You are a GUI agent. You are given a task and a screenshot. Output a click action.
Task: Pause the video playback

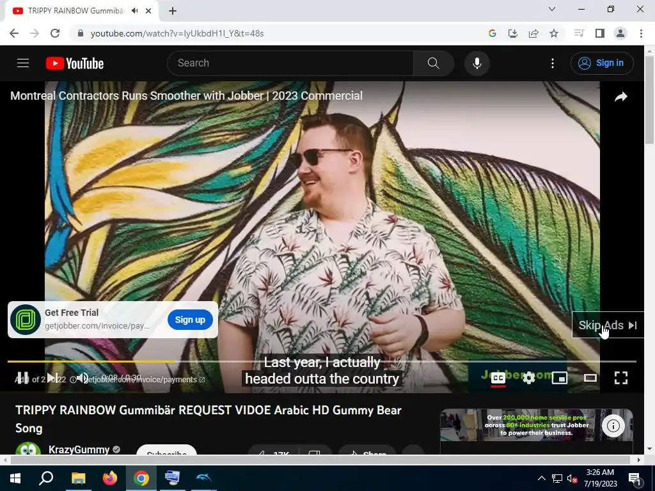[x=22, y=378]
